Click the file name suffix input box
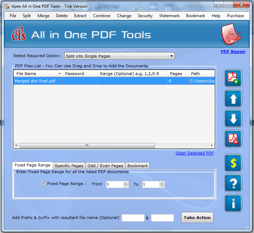254x233 pixels. [x=162, y=218]
